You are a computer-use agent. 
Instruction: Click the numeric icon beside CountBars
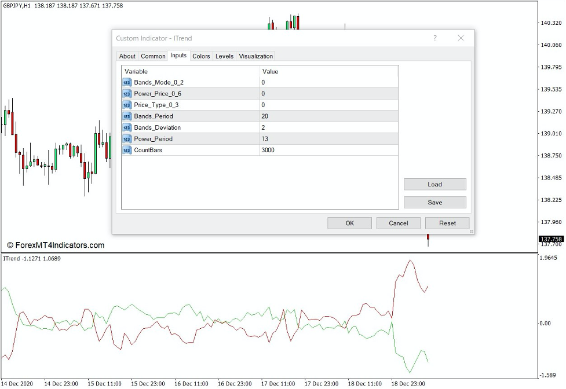point(127,150)
